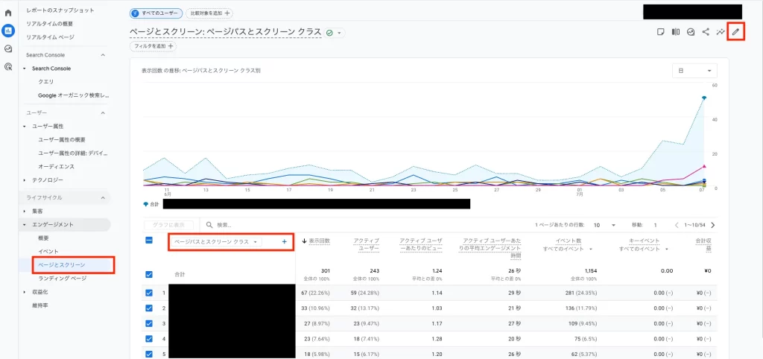Viewport: 763px width, 359px height.
Task: Open イベント数 すべてのイベント dropdown
Action: [568, 249]
